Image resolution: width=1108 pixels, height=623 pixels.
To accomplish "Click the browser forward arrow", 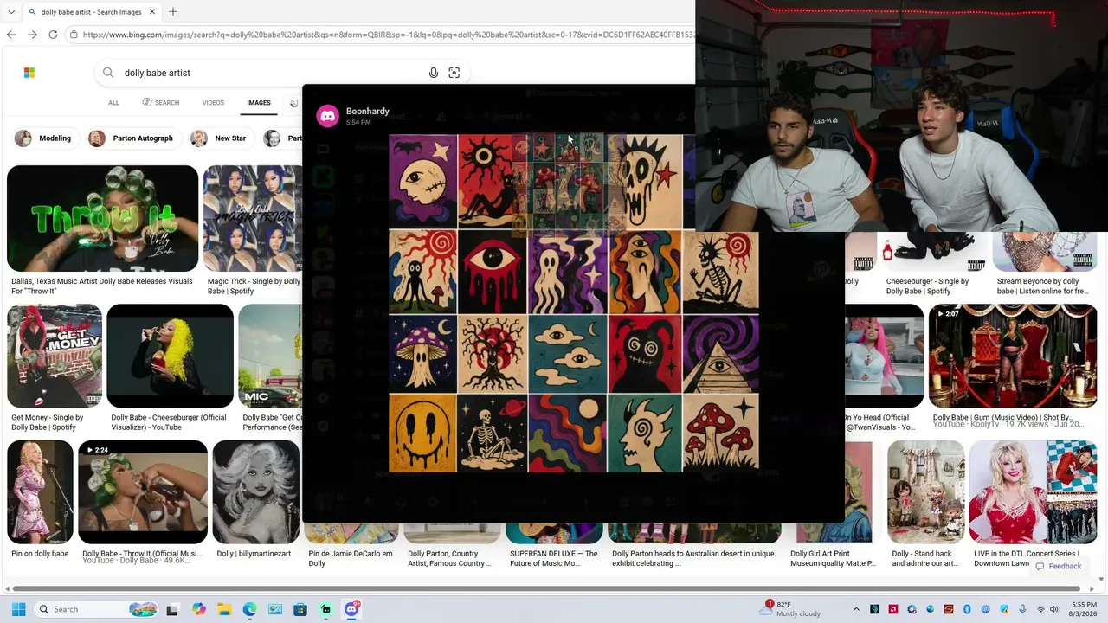I will 32,35.
